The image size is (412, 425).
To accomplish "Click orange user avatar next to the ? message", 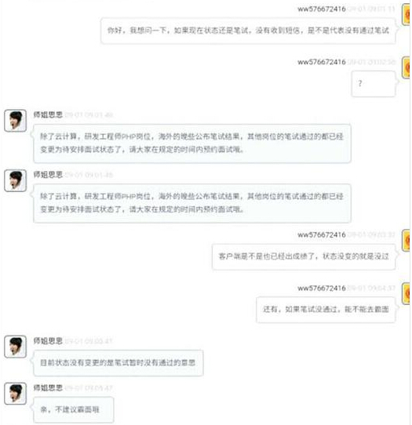I will [x=407, y=67].
